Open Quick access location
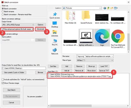The height and width of the screenshot is (108, 131). pyautogui.click(x=55, y=15)
